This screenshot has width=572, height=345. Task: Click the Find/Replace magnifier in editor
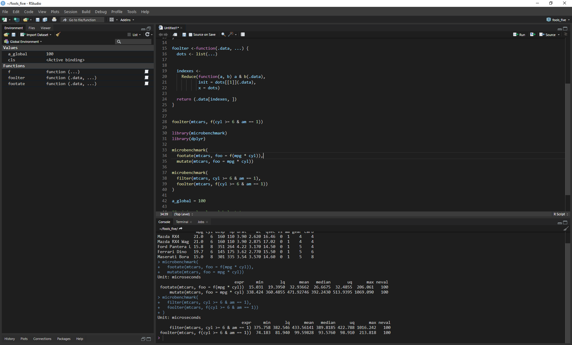click(223, 34)
